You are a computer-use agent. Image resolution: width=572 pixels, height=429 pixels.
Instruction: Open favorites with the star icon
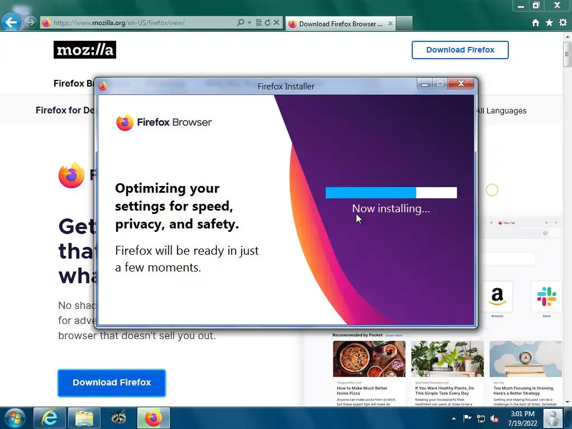tap(550, 22)
